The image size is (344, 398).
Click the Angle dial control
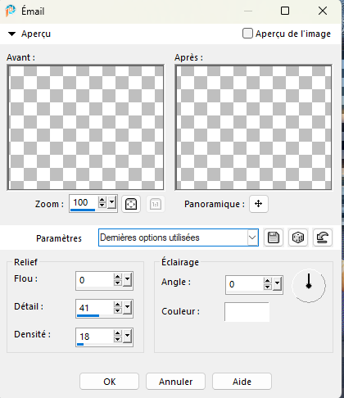click(x=309, y=286)
